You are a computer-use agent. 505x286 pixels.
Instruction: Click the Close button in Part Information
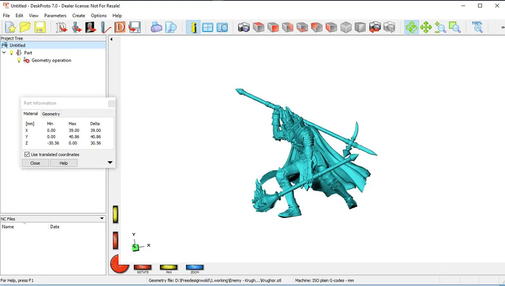click(35, 163)
